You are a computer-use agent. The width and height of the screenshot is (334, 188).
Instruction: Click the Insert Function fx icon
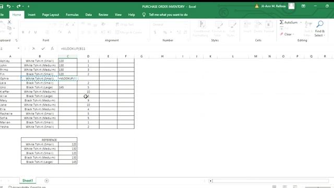click(x=52, y=49)
